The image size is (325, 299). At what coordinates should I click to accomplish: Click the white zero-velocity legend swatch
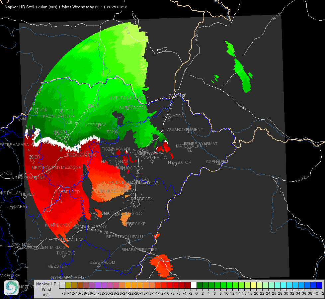coord(194,285)
